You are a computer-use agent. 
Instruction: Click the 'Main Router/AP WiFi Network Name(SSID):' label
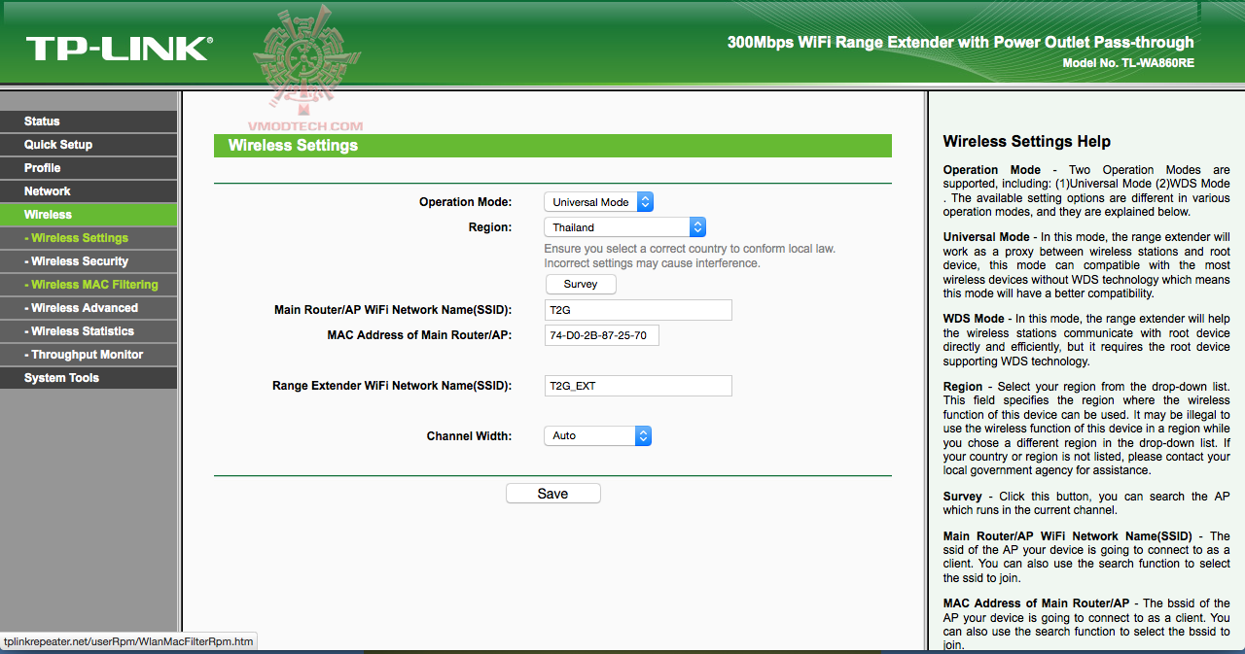coord(393,310)
